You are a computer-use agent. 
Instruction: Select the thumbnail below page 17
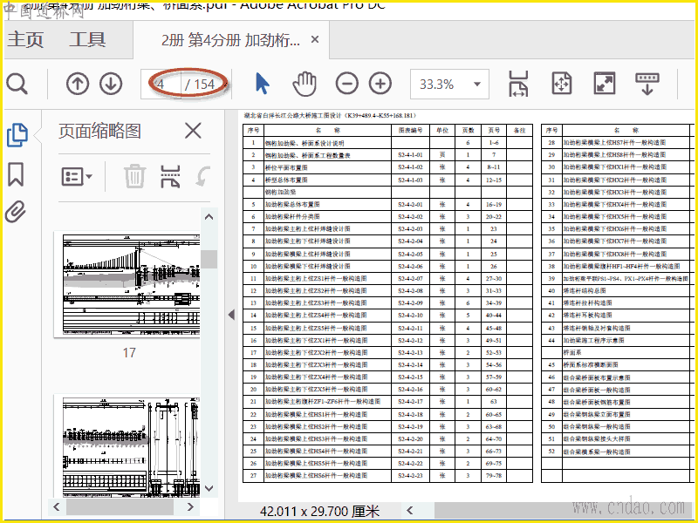tap(127, 446)
